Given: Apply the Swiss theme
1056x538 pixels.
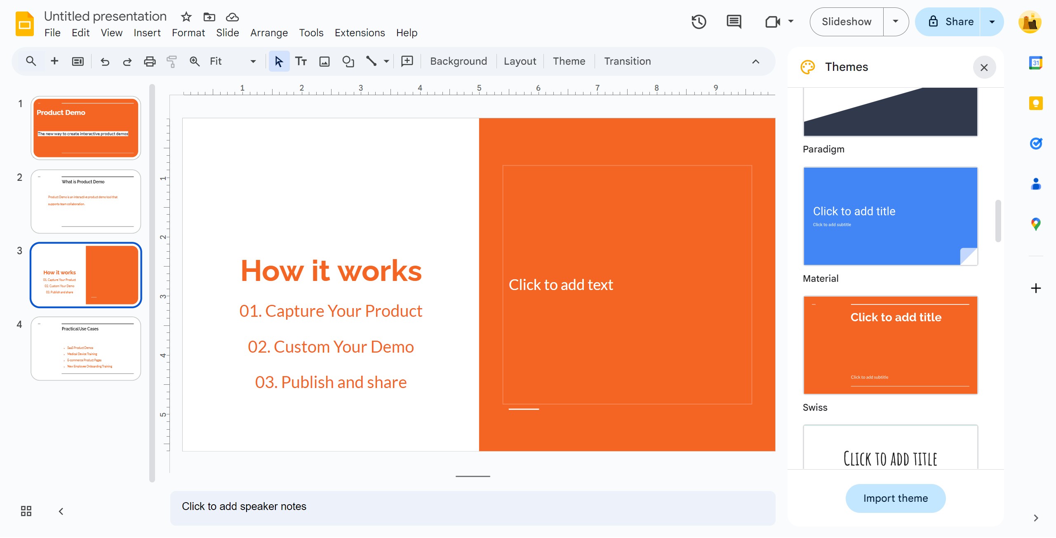Looking at the screenshot, I should pyautogui.click(x=890, y=345).
